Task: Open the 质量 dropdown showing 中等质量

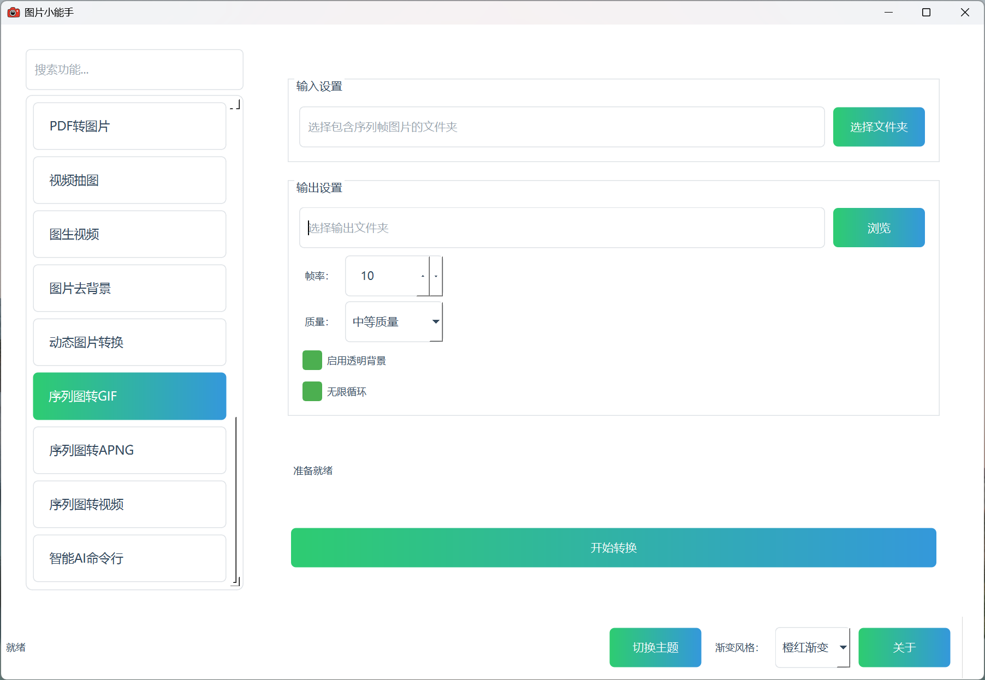Action: point(394,322)
